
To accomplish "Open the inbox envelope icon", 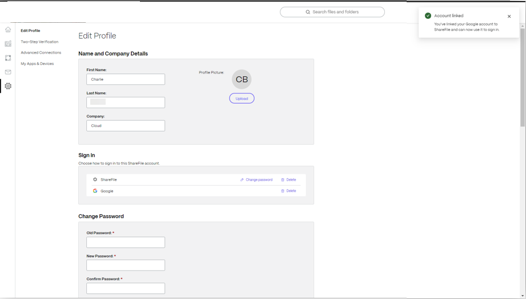I will 8,72.
